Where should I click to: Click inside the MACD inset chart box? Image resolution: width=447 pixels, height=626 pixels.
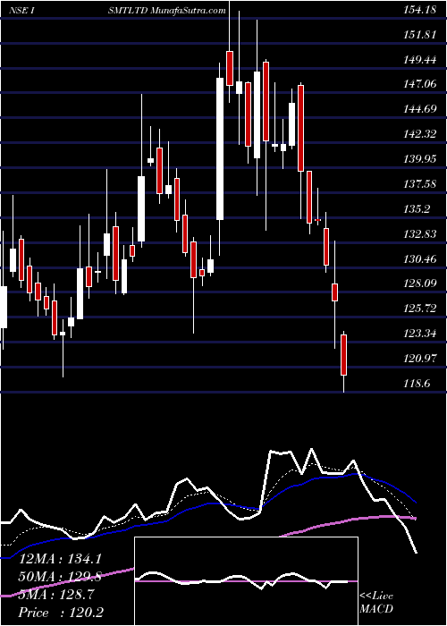246,581
